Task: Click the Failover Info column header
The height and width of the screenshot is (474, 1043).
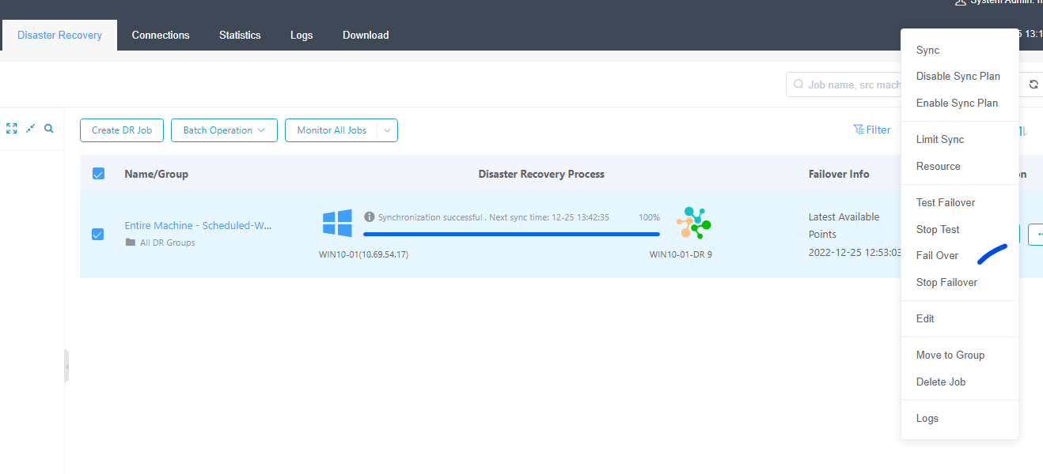Action: click(x=839, y=174)
